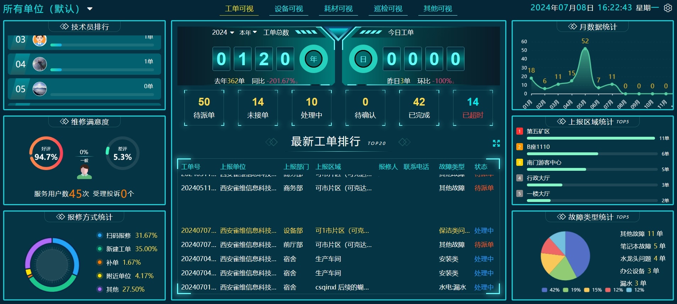Expand the 本年 period dropdown
The width and height of the screenshot is (677, 304).
point(248,33)
